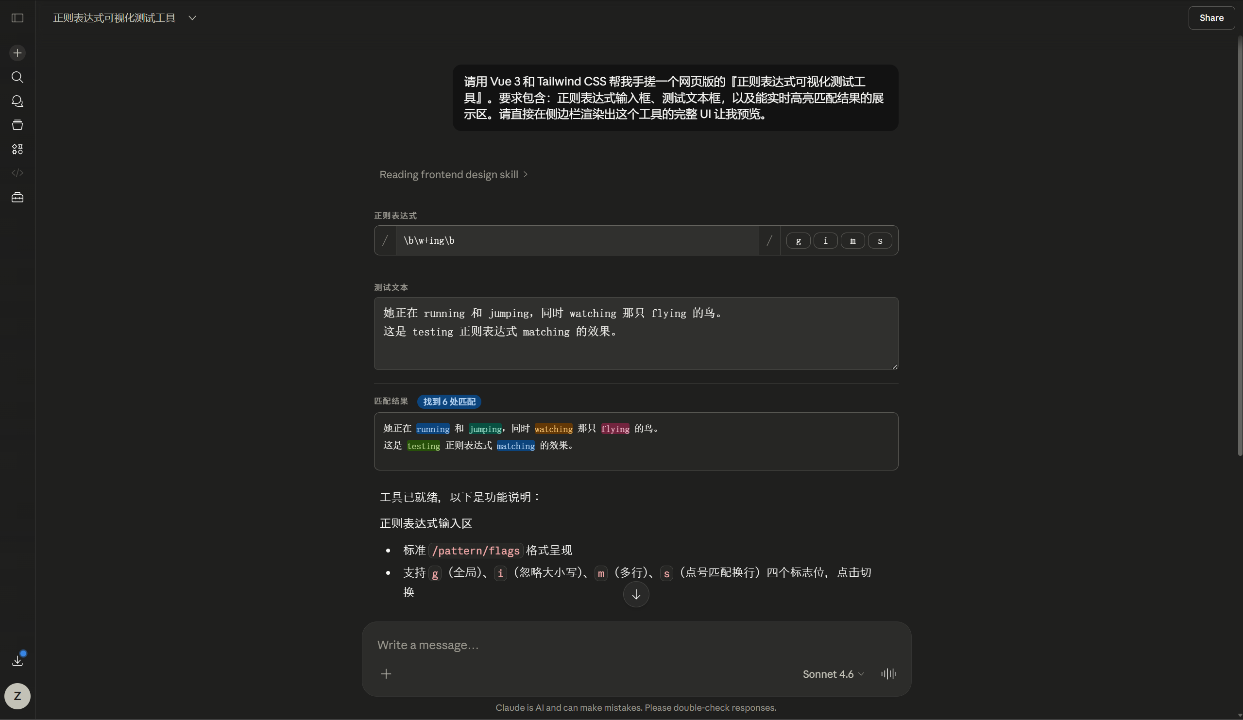Screen dimensions: 1243x720
Task: Start voice mode waveform icon
Action: [888, 674]
